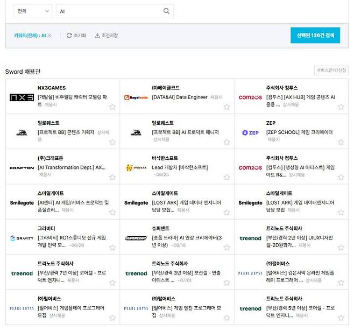This screenshot has width=354, height=331.
Task: Star 펄어비스 게임플레이 프로그래머 posting
Action: [x=112, y=318]
